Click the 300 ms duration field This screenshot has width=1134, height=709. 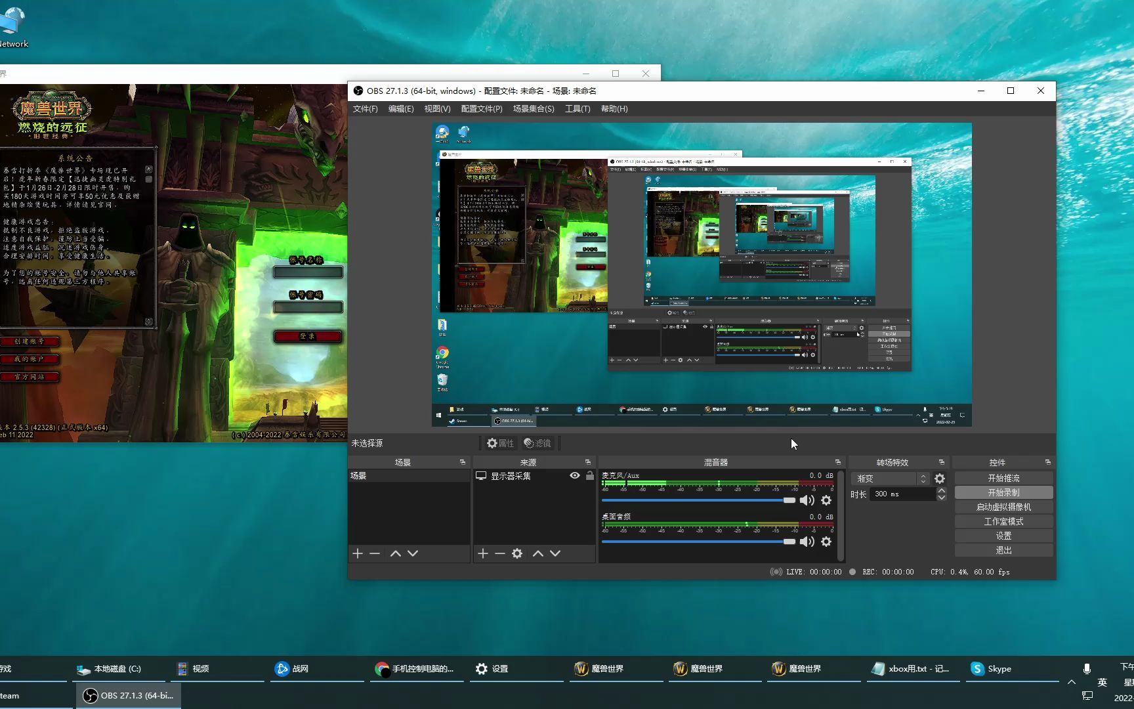coord(903,494)
